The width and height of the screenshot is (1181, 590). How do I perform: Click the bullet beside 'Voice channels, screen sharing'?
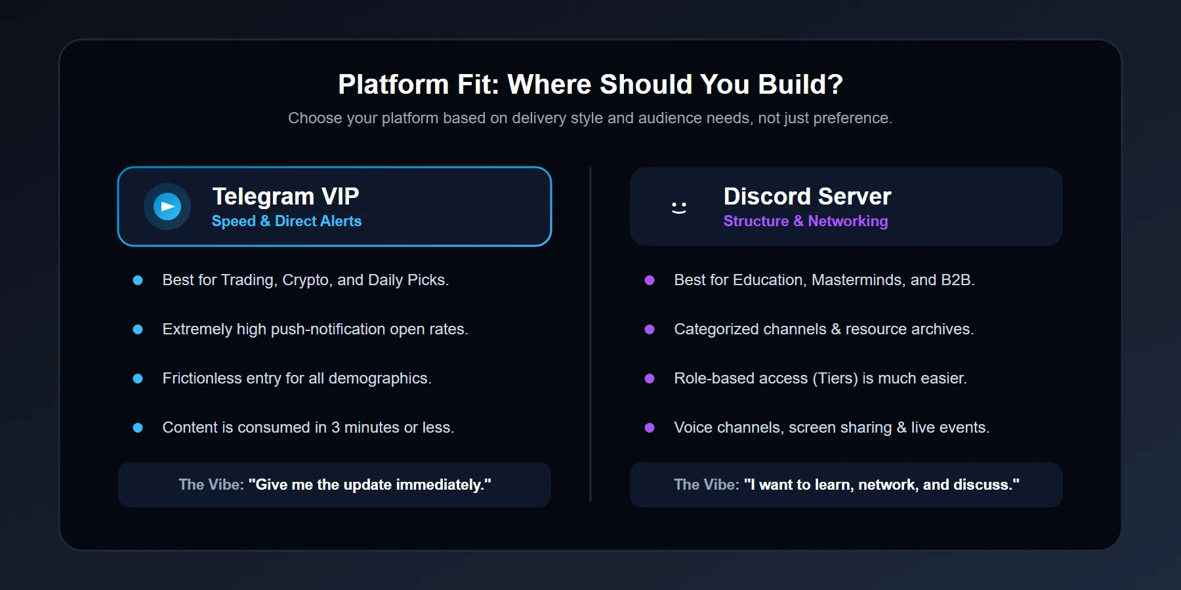click(x=650, y=427)
